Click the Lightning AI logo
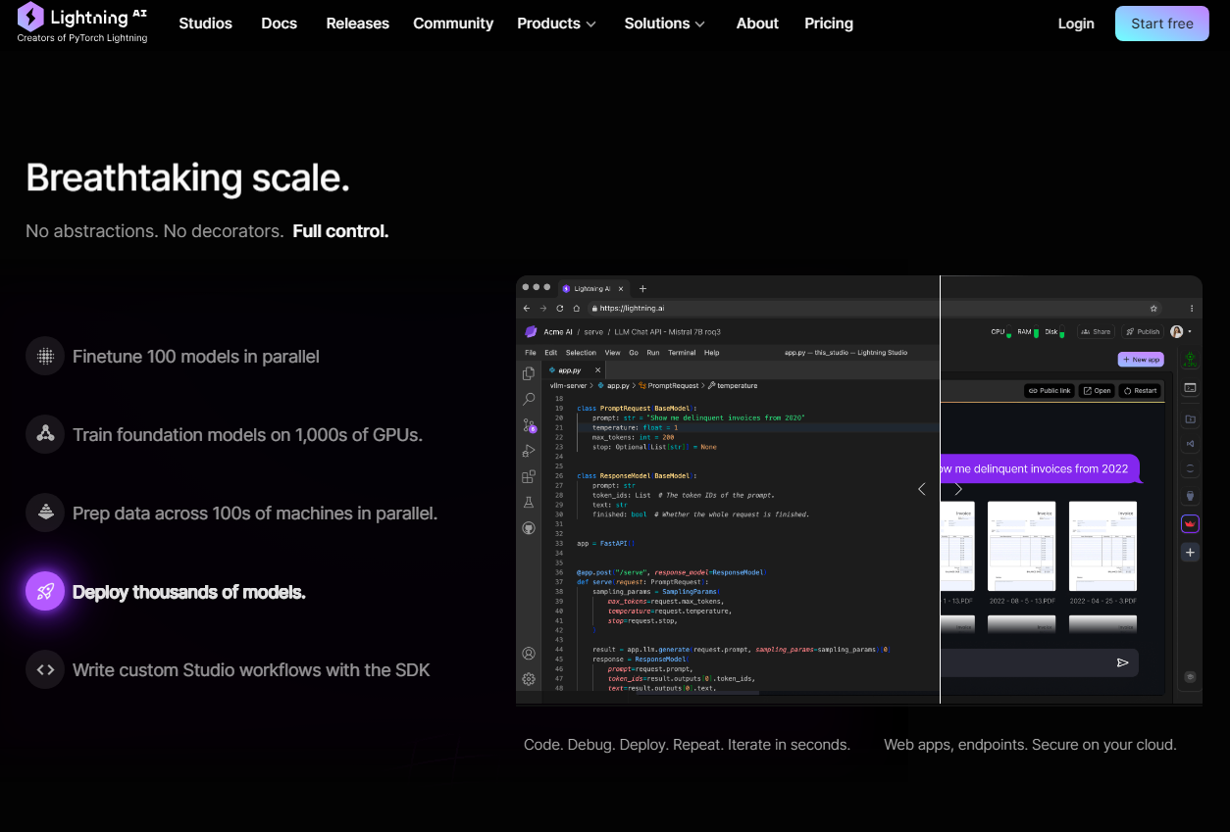 coord(82,24)
